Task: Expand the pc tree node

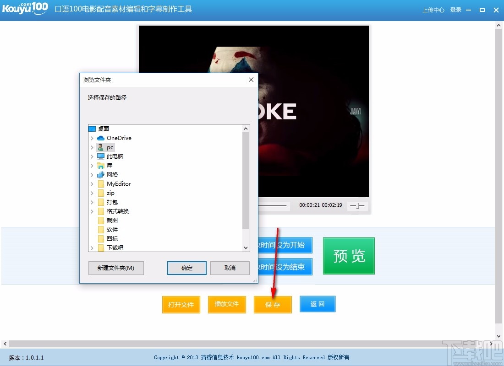Action: pyautogui.click(x=92, y=147)
